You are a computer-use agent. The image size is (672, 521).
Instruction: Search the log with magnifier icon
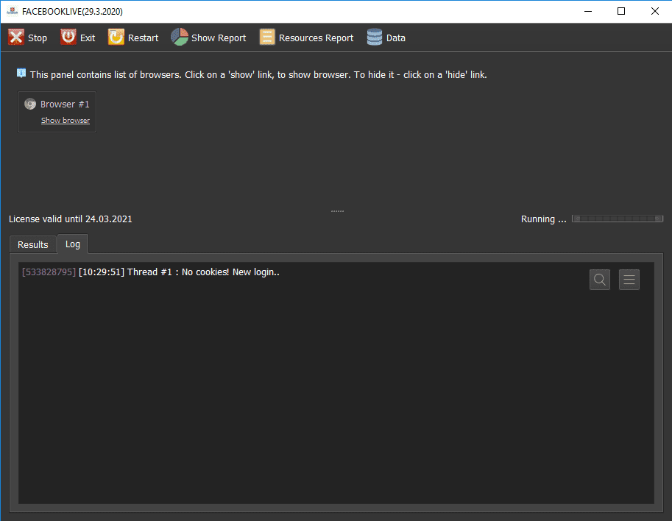[x=600, y=280]
